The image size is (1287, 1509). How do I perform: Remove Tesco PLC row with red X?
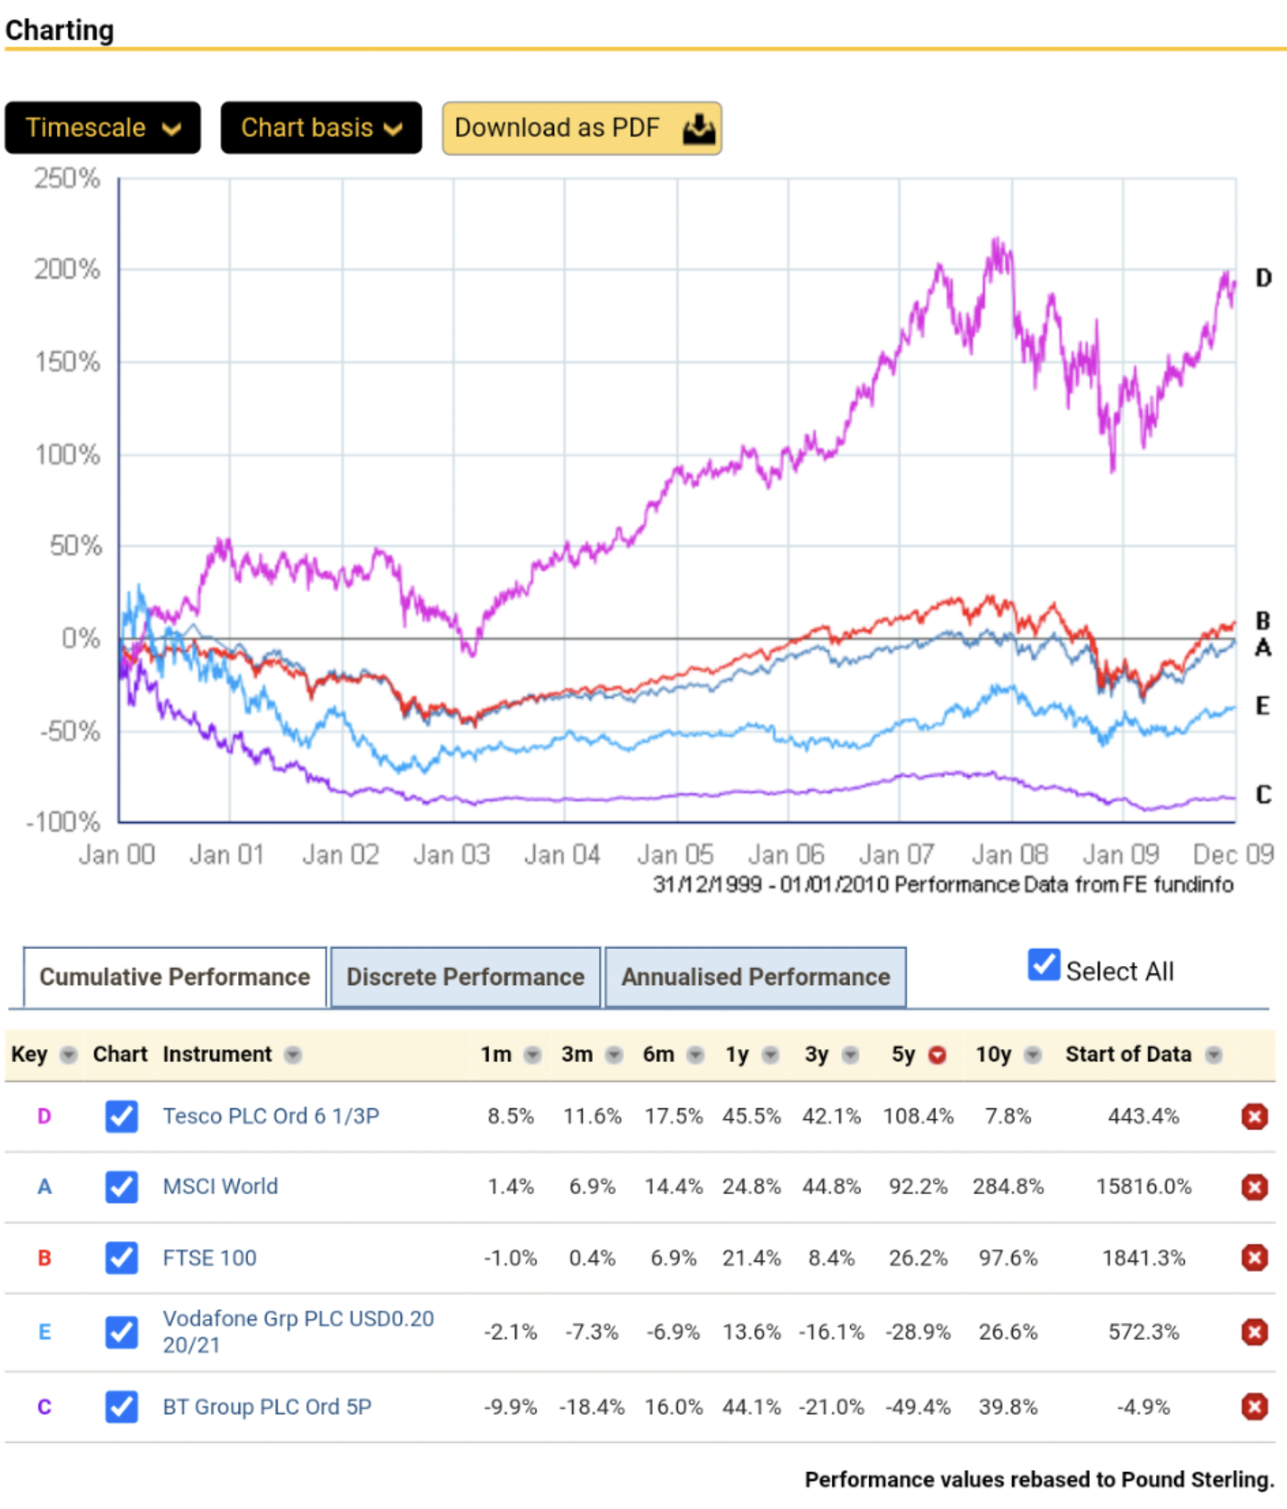click(1254, 1116)
